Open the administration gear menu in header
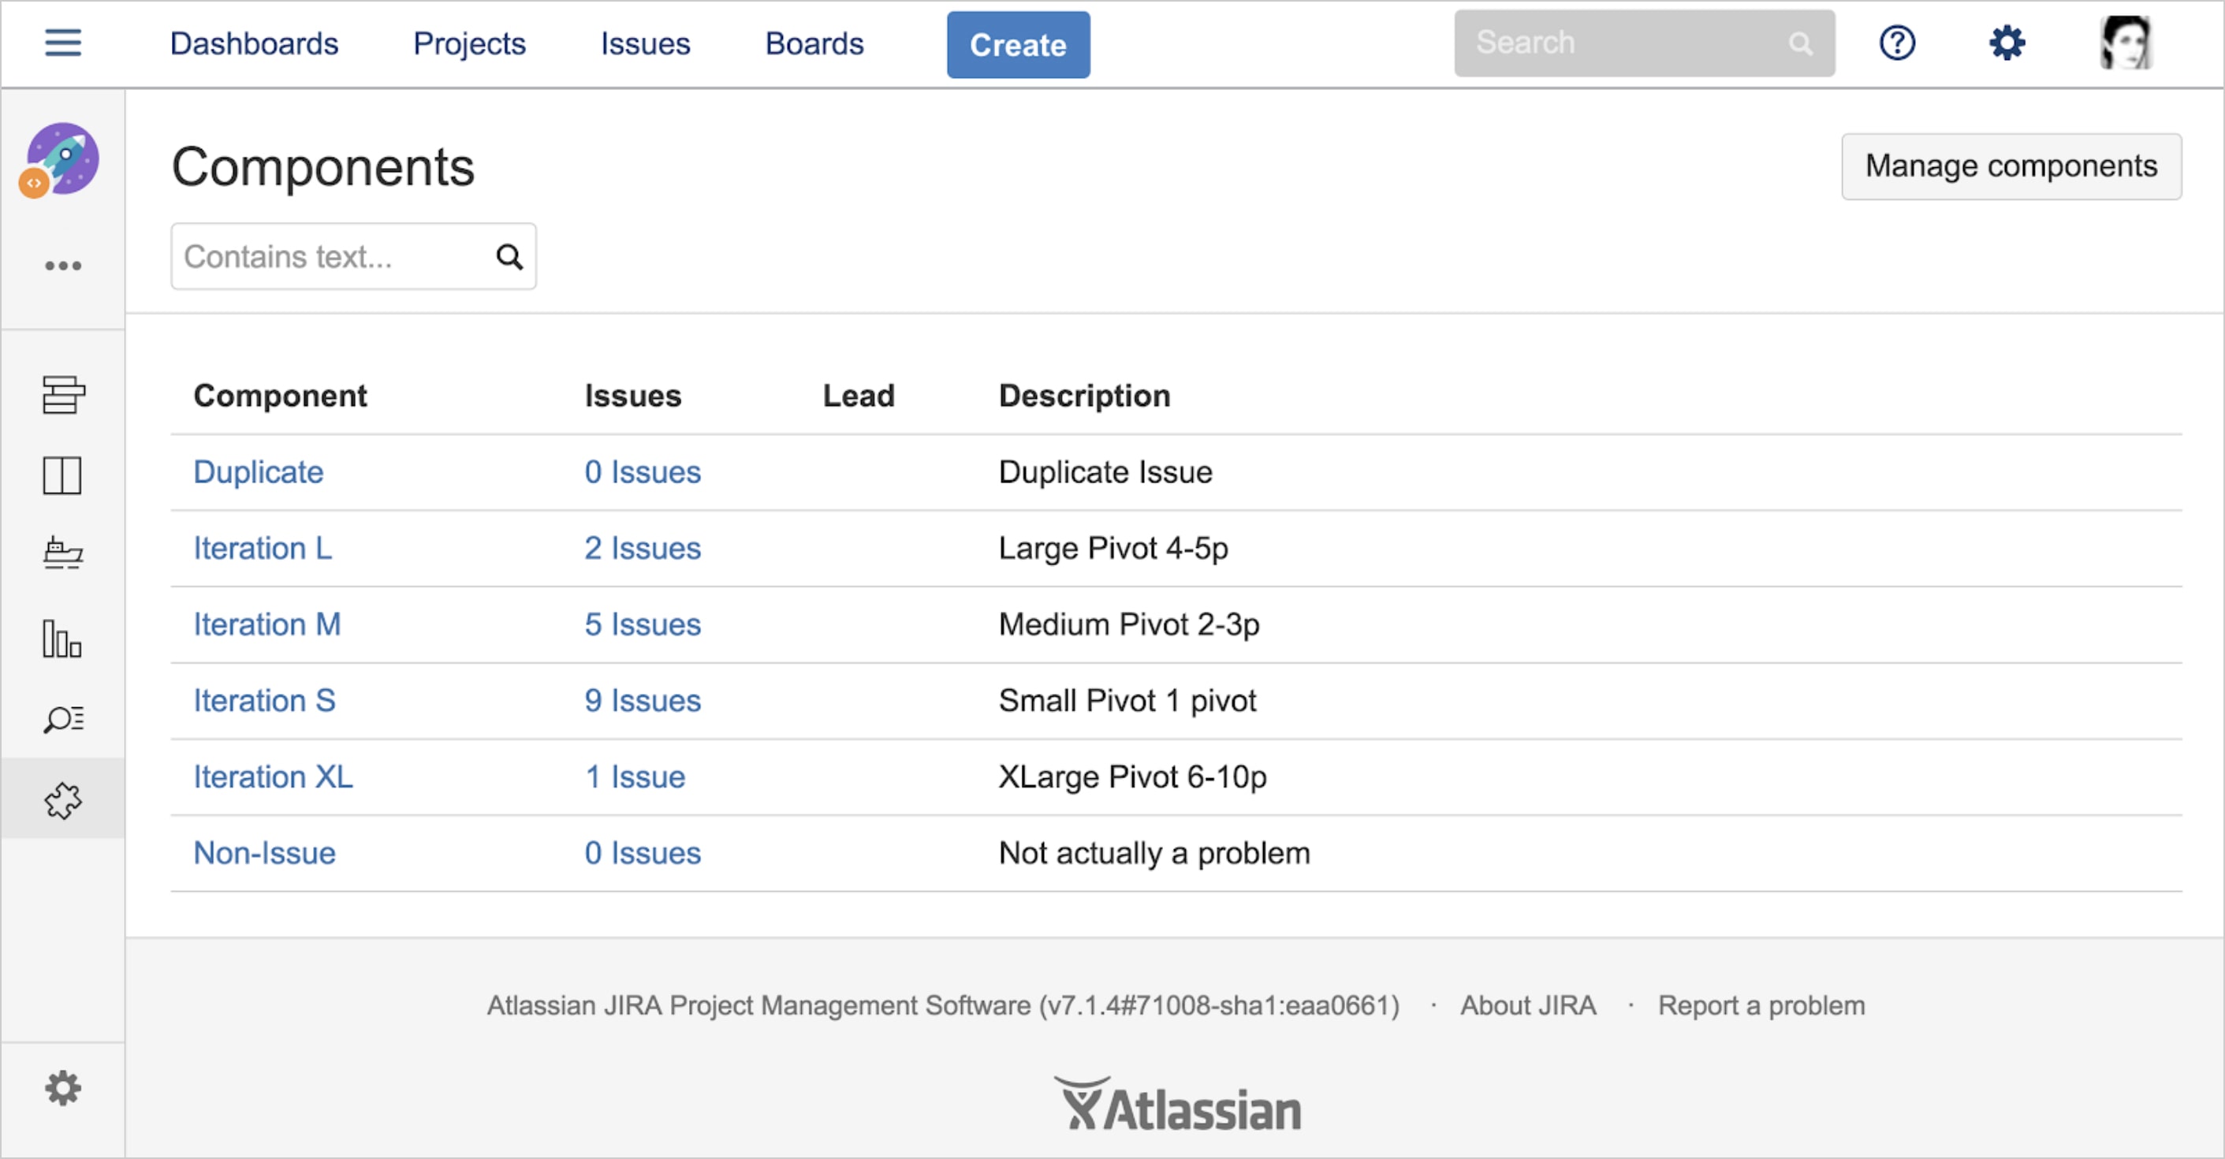Screen dimensions: 2225x1159 tap(2007, 43)
